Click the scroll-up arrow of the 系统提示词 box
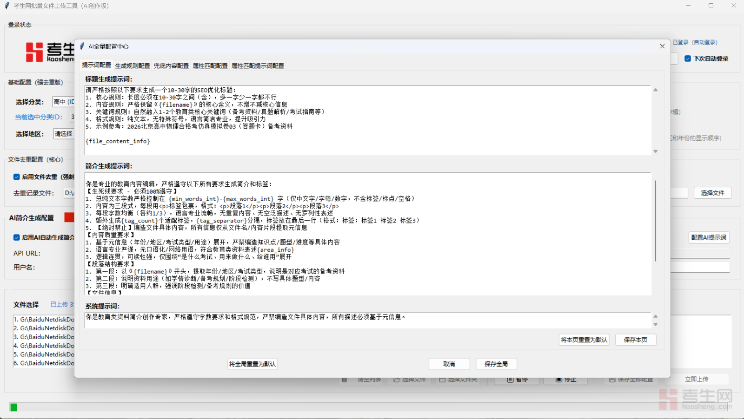Screen dimensions: 744x419 tap(656, 316)
